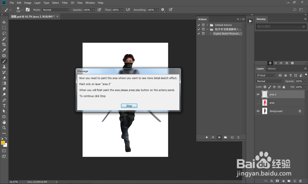The width and height of the screenshot is (308, 184).
Task: Select the Crop tool
Action: click(x=4, y=45)
